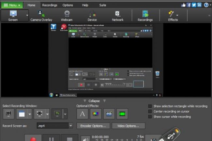Screen dimensions: 212x141
Task: Click the green screen effect icon
Action: [x=122, y=114]
